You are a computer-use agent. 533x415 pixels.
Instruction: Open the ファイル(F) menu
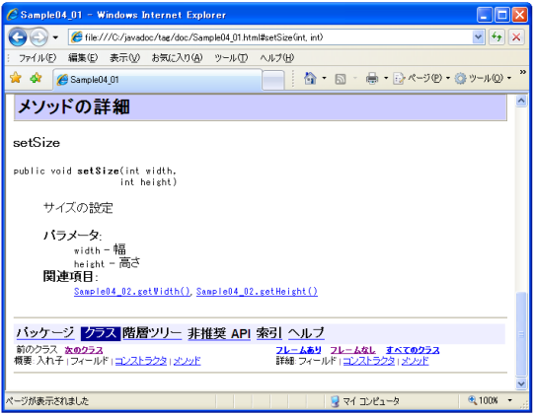tap(38, 58)
